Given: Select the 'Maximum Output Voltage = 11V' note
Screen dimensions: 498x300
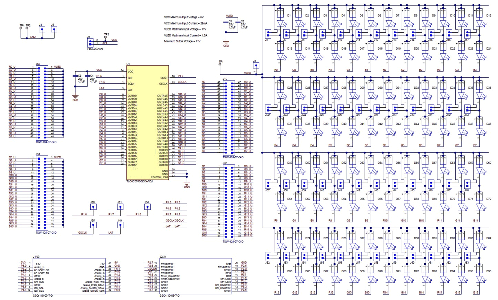Looking at the screenshot, I should pyautogui.click(x=182, y=41).
